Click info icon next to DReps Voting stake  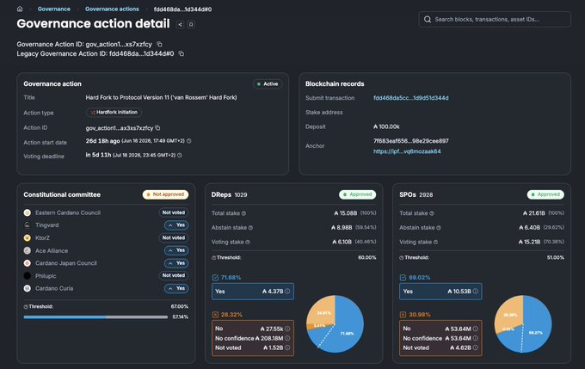click(x=248, y=243)
